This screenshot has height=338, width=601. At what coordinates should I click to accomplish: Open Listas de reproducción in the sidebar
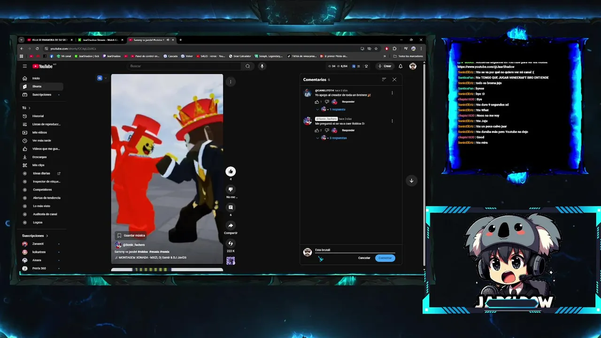[41, 124]
